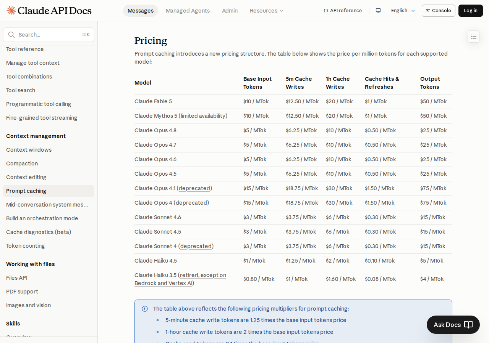Click the Claude API Docs starburst logo
The image size is (489, 343).
(11, 10)
